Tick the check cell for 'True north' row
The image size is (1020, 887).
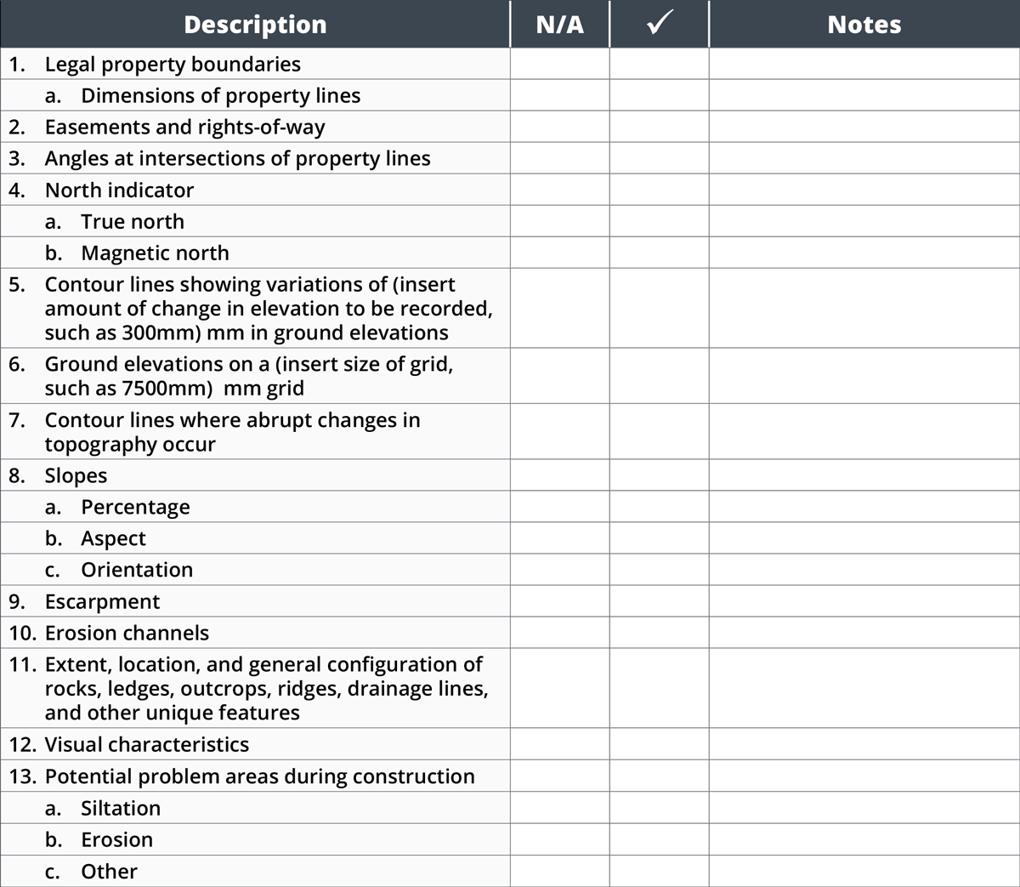(x=660, y=221)
